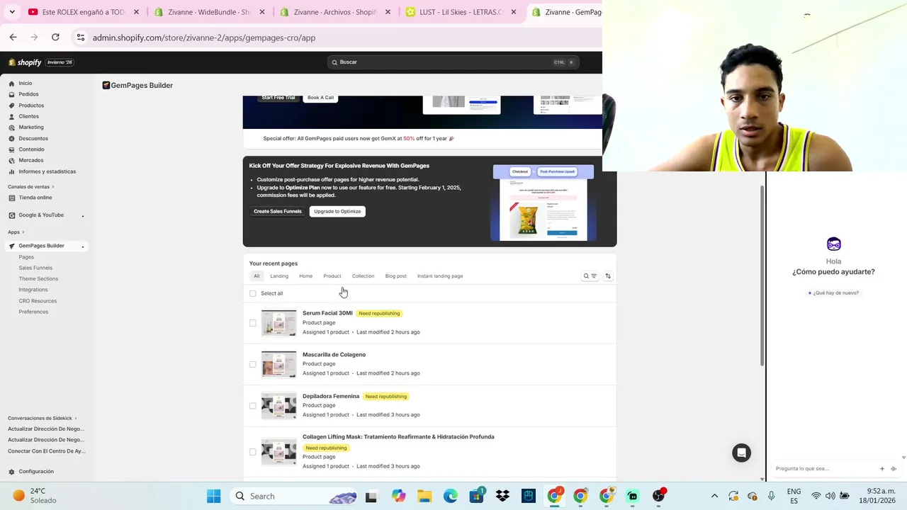Click ¿Qué hay de nuevo? link
The image size is (907, 510).
(834, 293)
